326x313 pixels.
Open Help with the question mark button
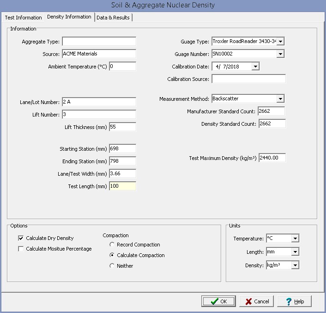(x=294, y=301)
